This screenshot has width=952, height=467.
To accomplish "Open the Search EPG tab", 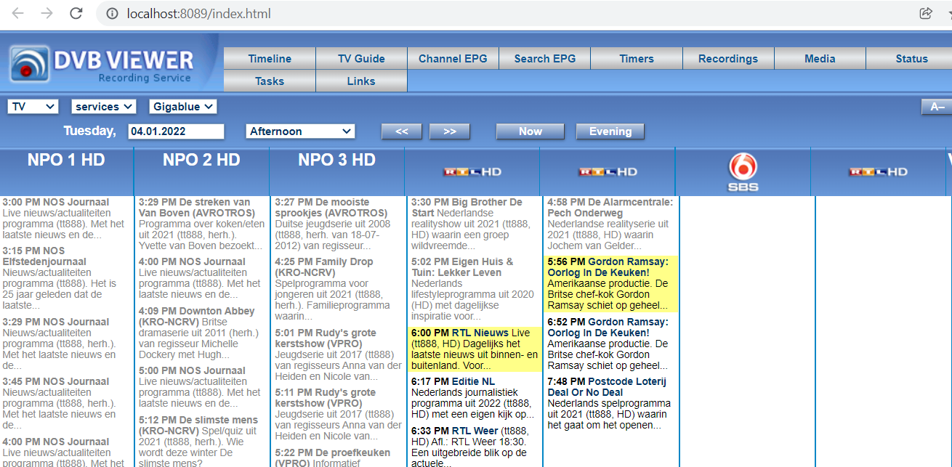I will tap(544, 59).
